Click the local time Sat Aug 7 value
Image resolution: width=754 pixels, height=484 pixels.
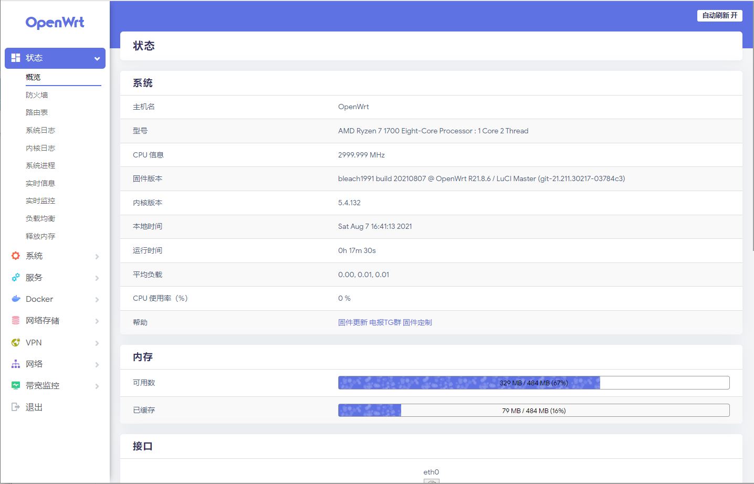tap(375, 226)
